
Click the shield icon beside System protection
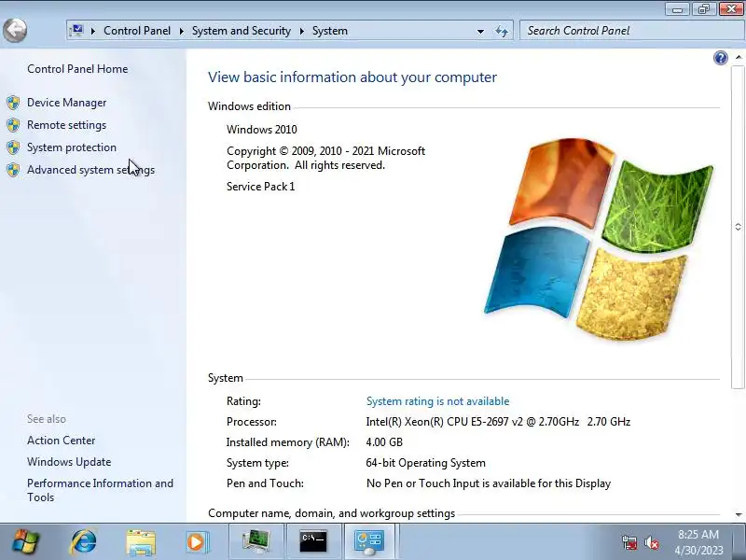(13, 147)
